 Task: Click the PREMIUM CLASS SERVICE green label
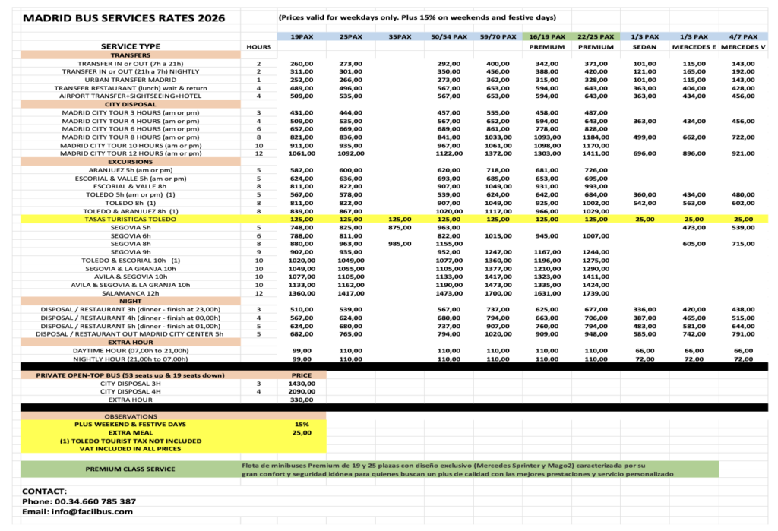130,469
